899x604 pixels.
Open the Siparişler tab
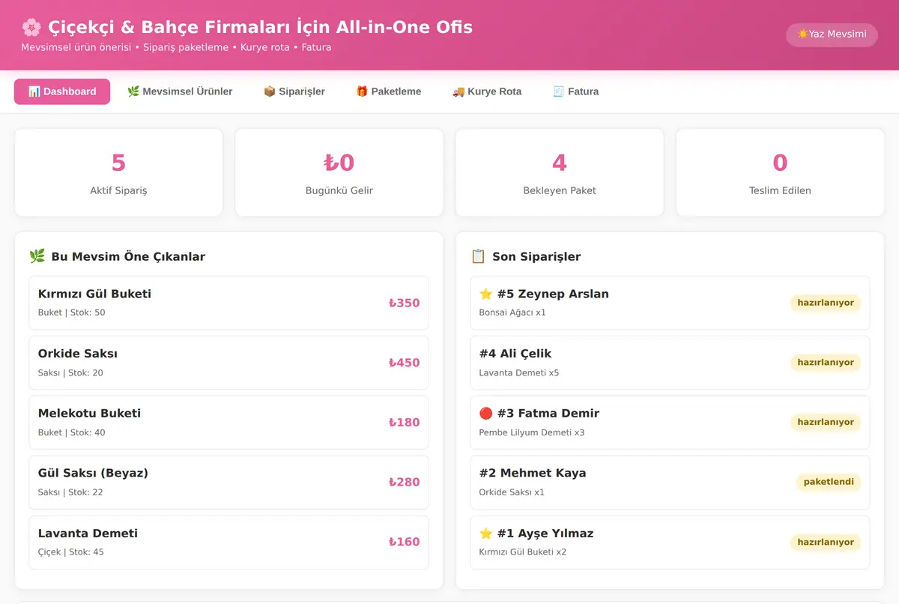[x=294, y=91]
